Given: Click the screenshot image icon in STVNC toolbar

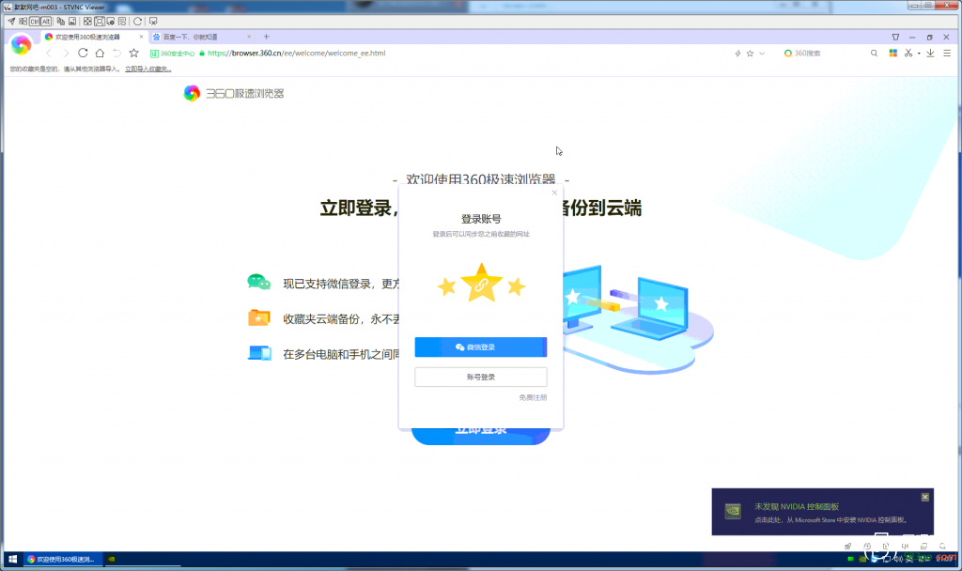Looking at the screenshot, I should point(72,22).
